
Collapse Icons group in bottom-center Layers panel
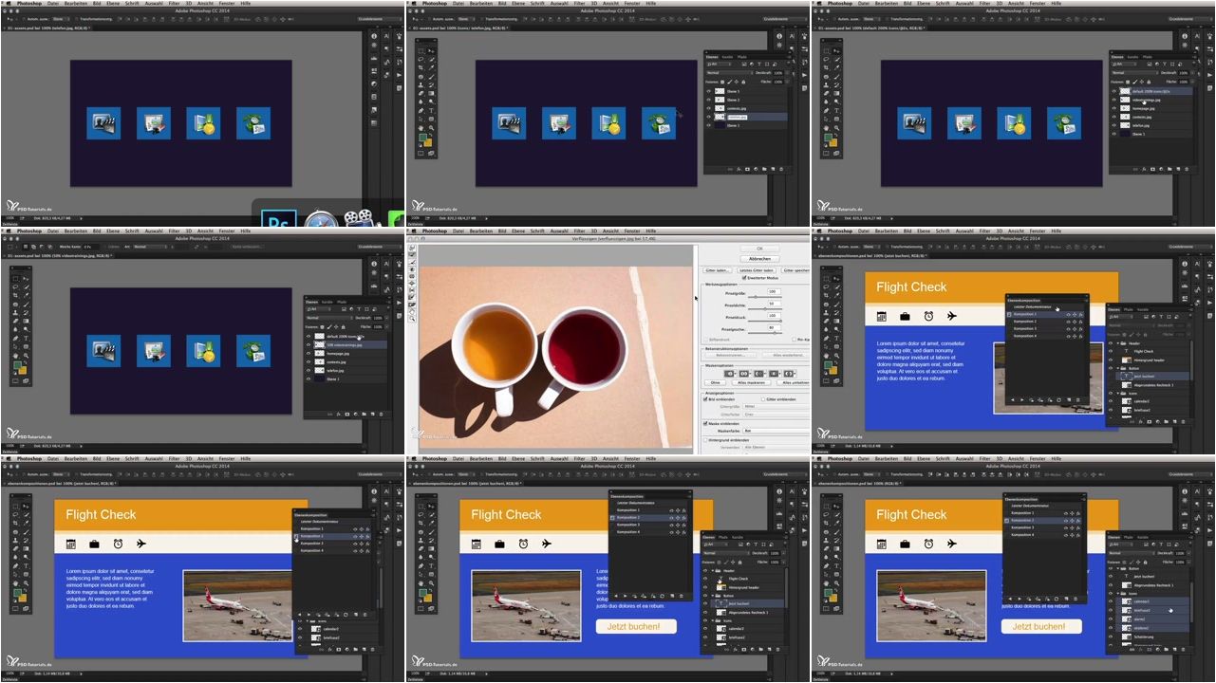[713, 620]
